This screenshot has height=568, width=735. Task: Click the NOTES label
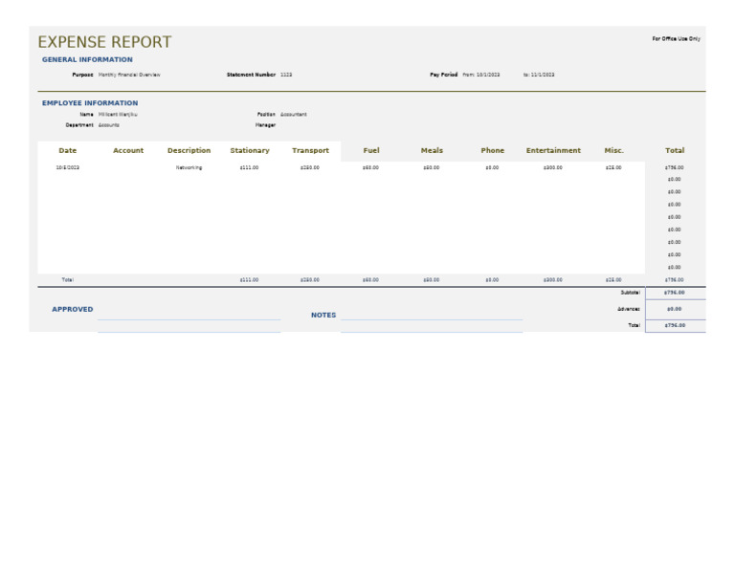[x=323, y=316]
